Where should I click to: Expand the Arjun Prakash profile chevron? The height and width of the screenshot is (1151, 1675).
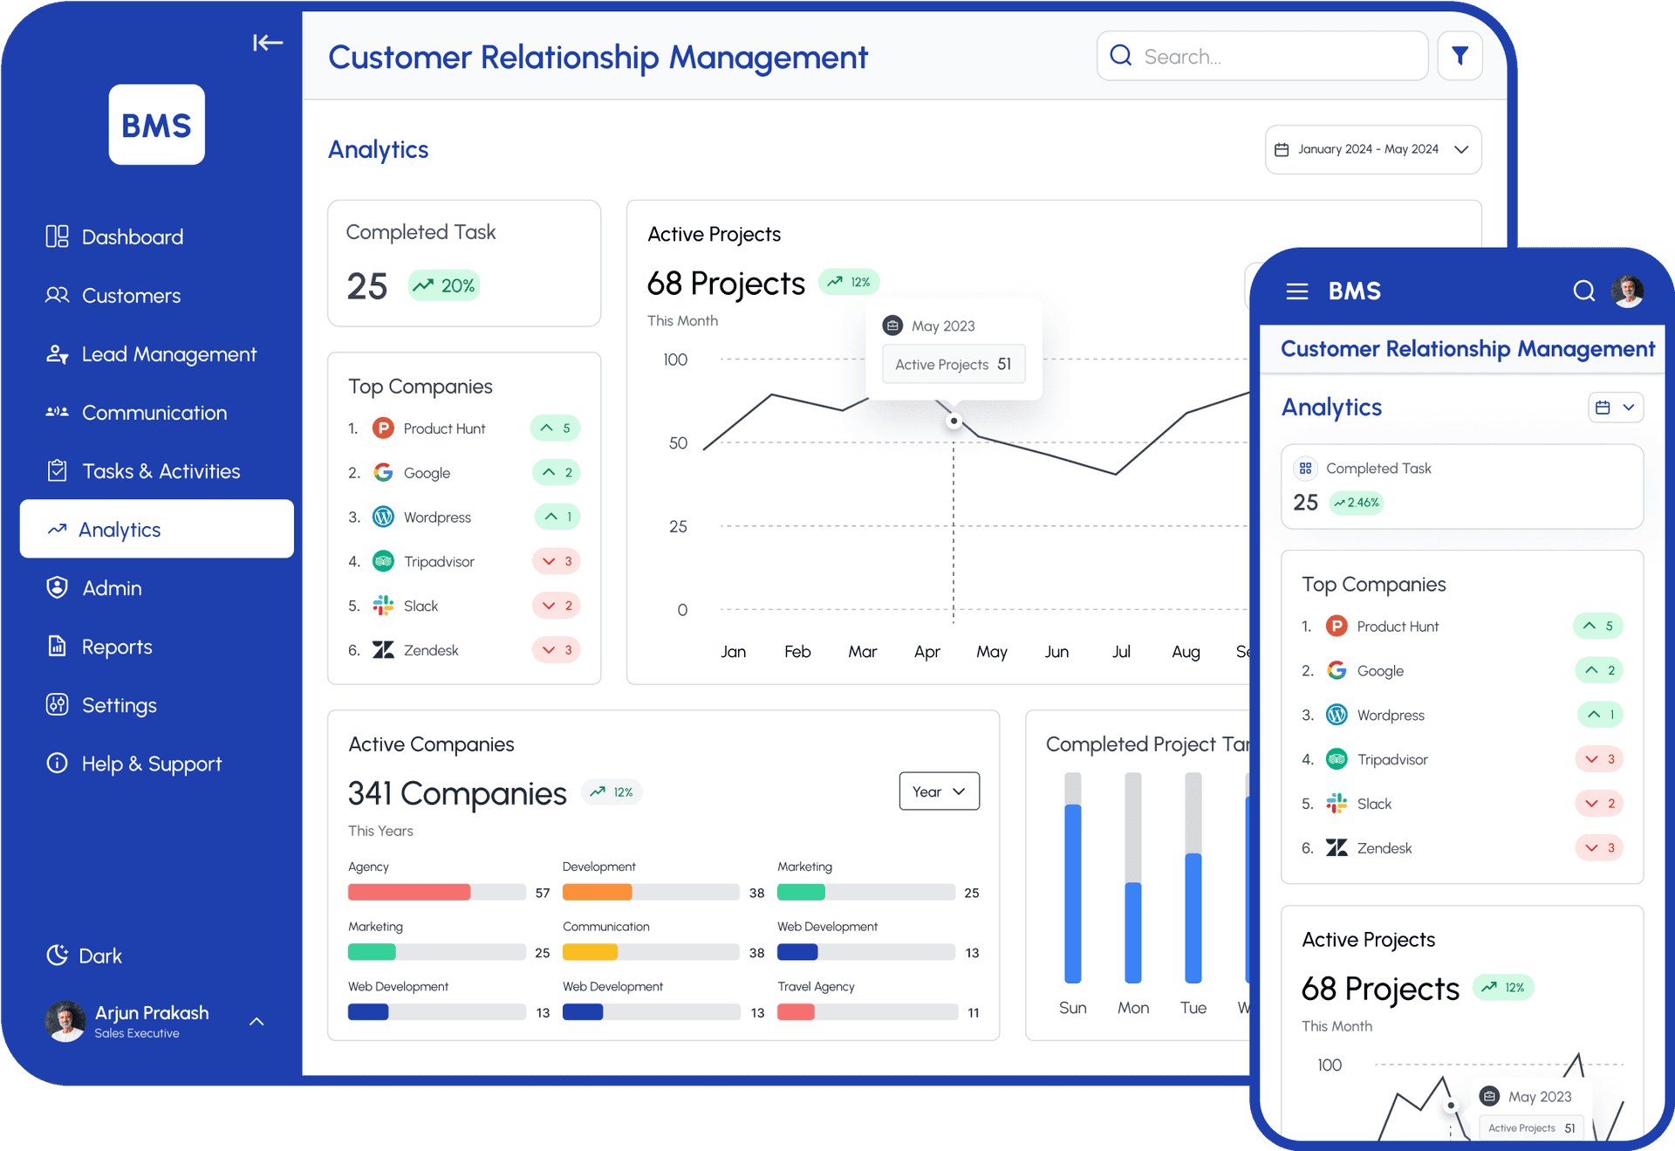tap(256, 1021)
